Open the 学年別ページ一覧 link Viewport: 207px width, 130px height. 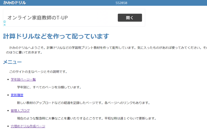[23, 80]
